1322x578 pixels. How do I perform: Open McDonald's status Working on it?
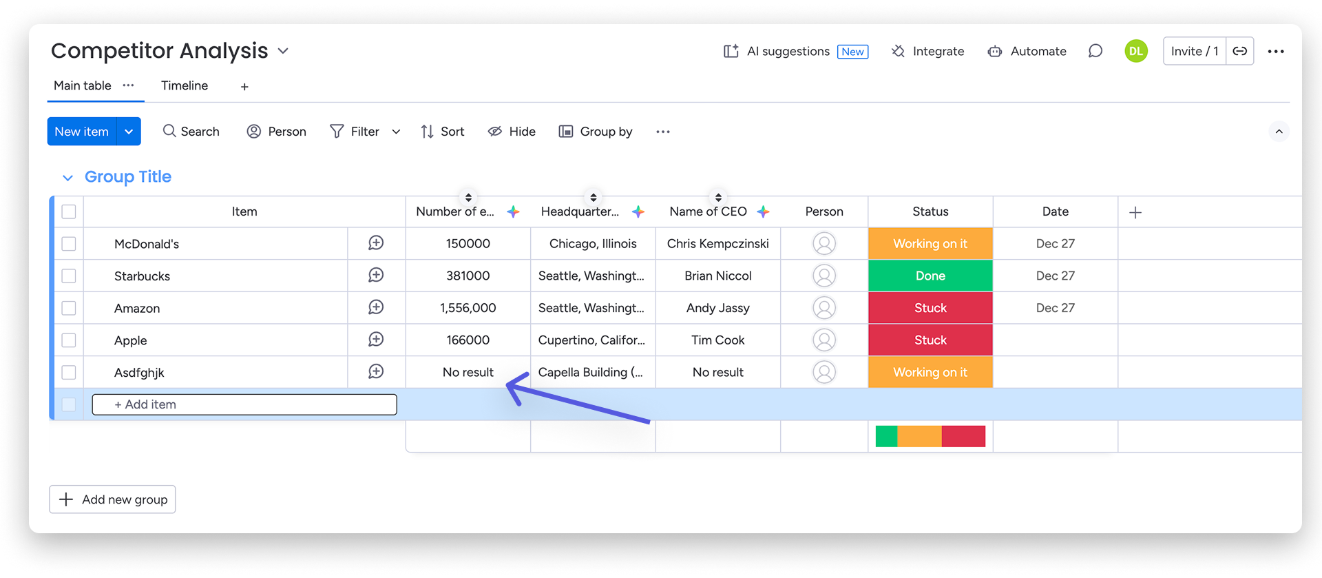(930, 243)
